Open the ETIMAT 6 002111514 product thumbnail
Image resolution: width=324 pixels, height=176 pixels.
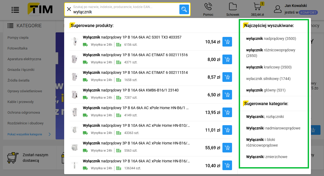(74, 77)
